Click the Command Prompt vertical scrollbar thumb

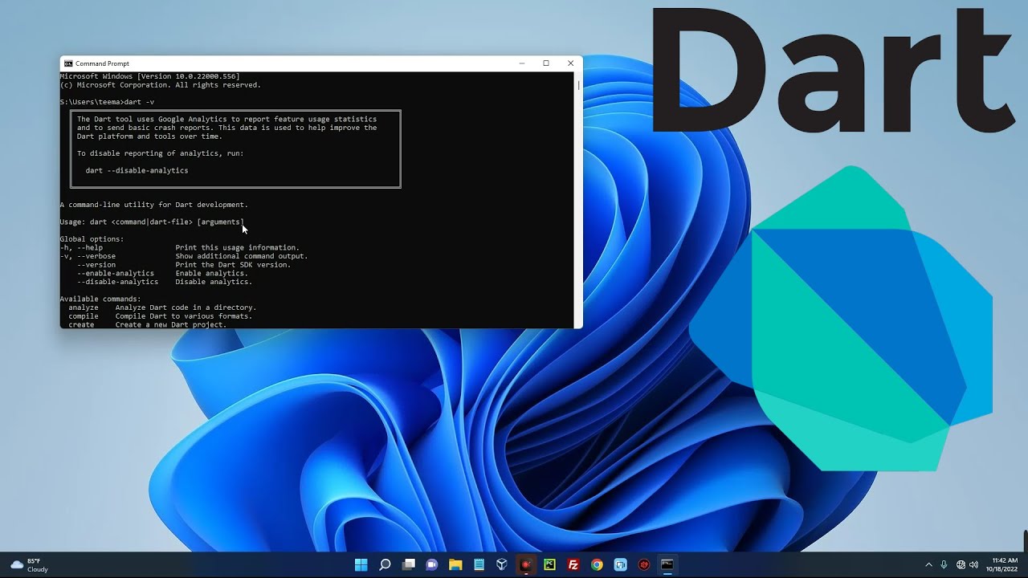pyautogui.click(x=578, y=84)
